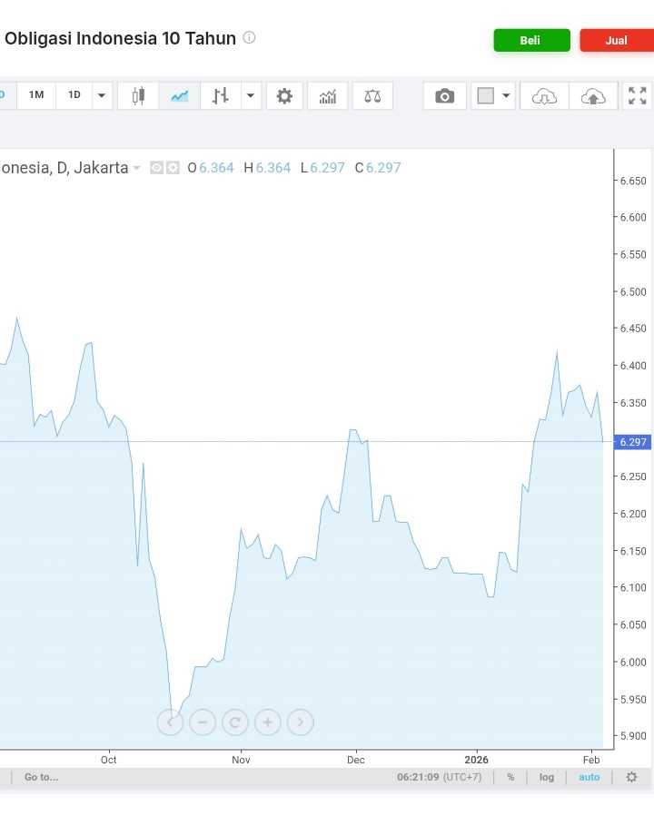This screenshot has height=825, width=654.
Task: Open the info icon beside Obligasi Indonesia title
Action: (x=249, y=37)
